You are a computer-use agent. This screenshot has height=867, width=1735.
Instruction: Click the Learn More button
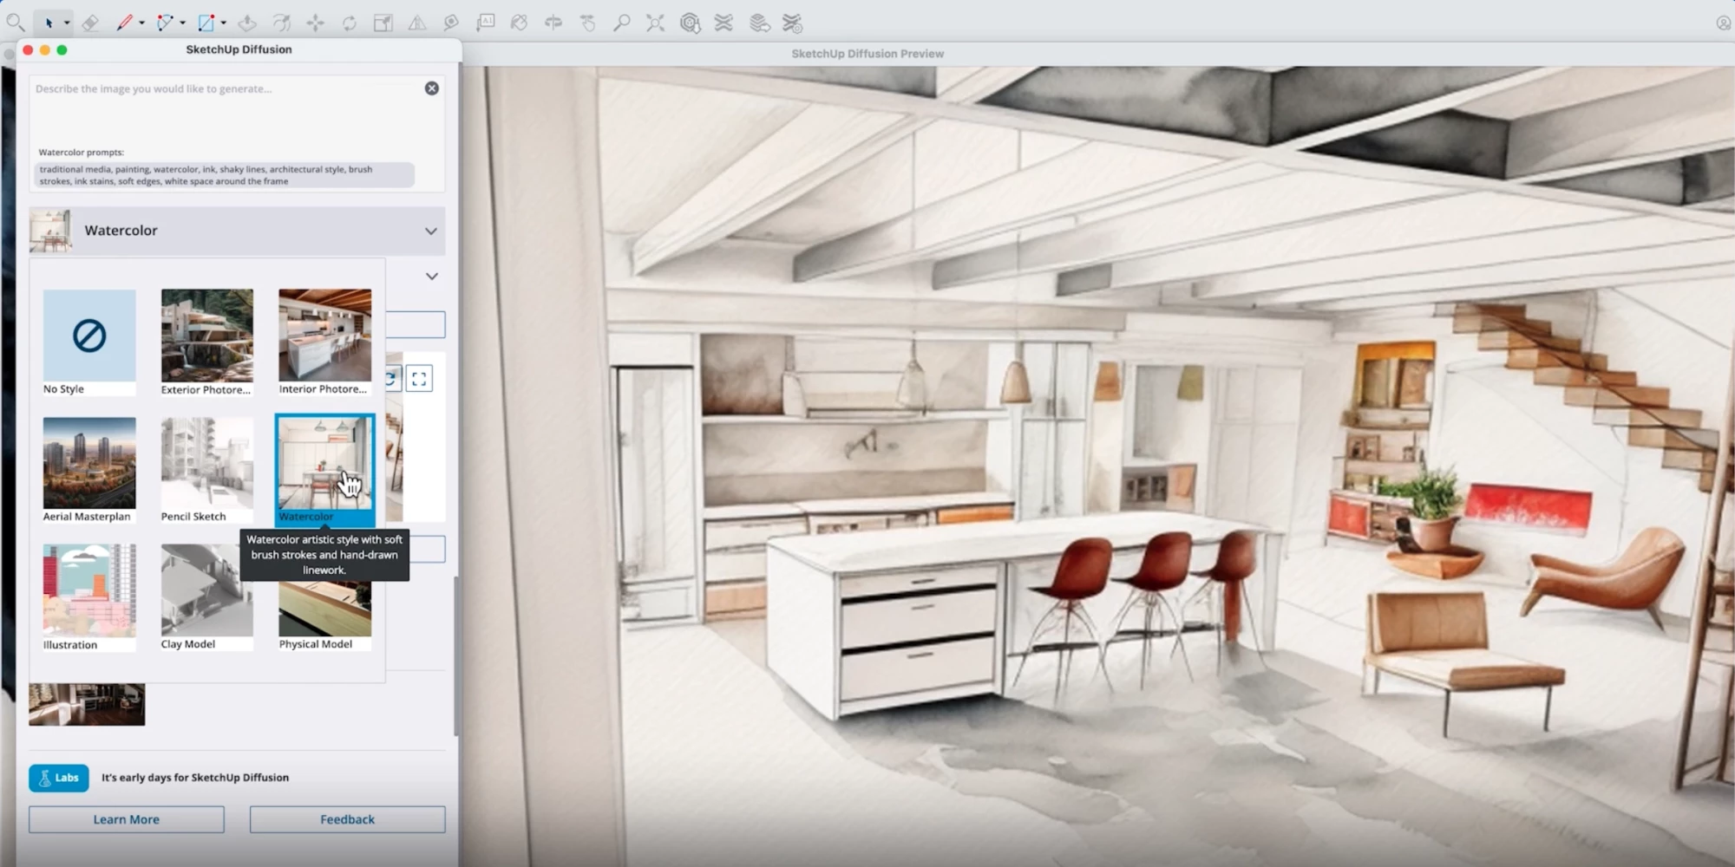coord(127,819)
